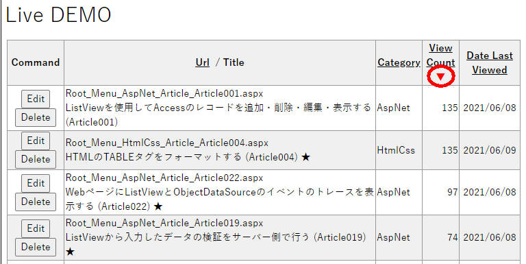526x264 pixels.
Task: Click the star after Article004 title
Action: 305,157
